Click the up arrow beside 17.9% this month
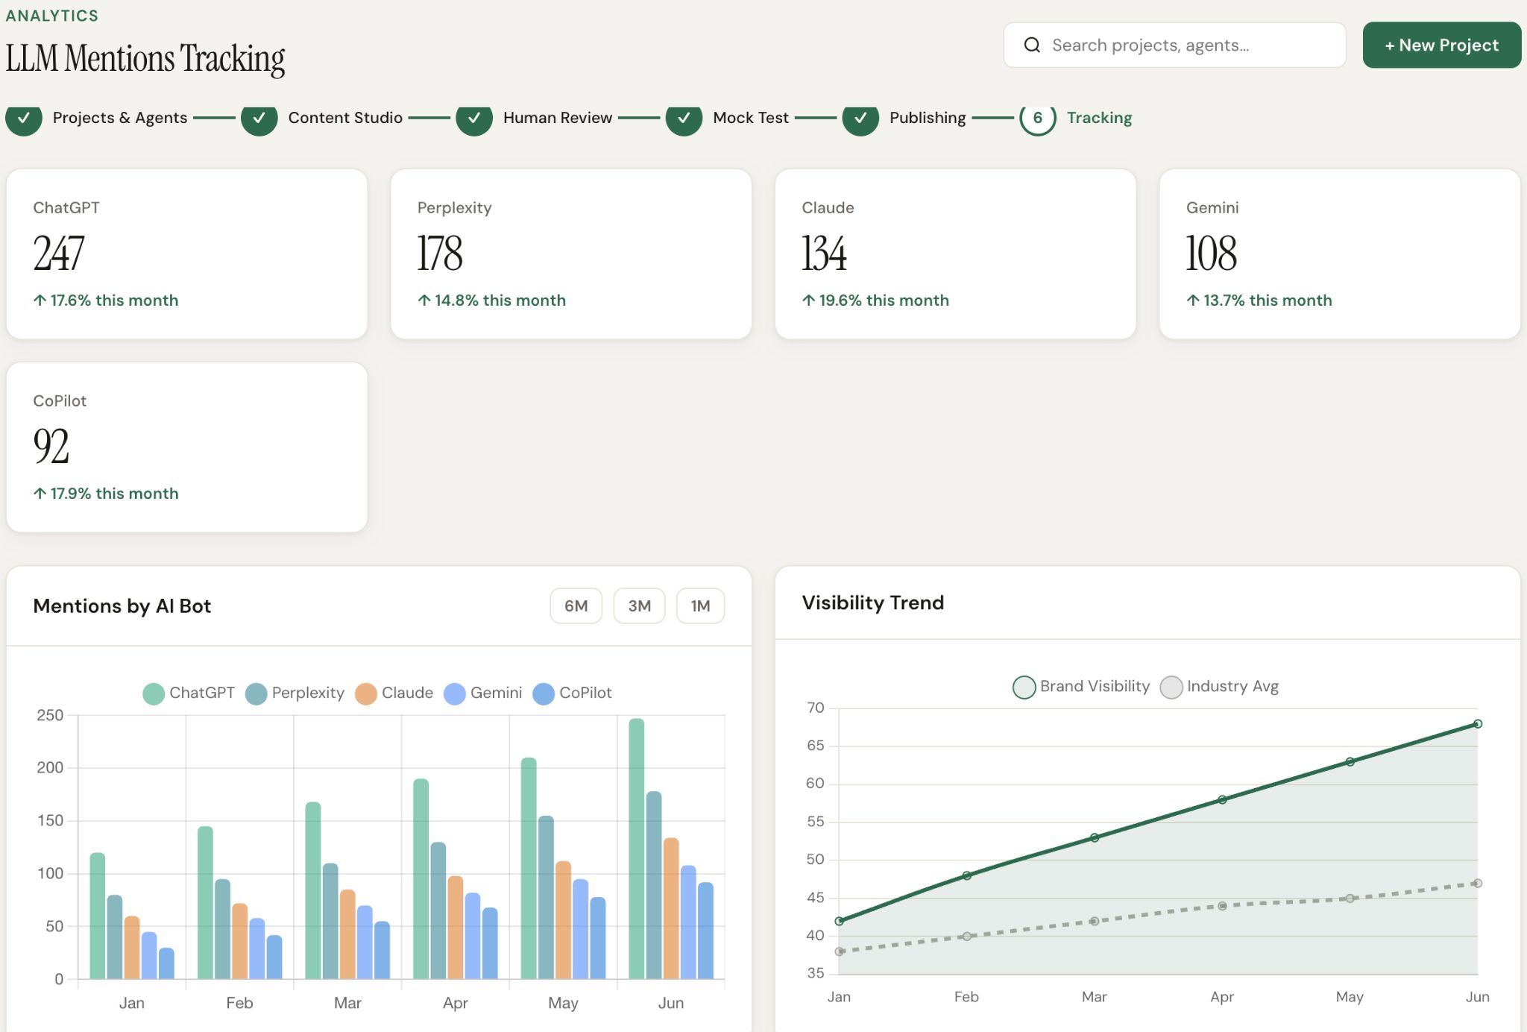1527x1032 pixels. click(x=40, y=494)
